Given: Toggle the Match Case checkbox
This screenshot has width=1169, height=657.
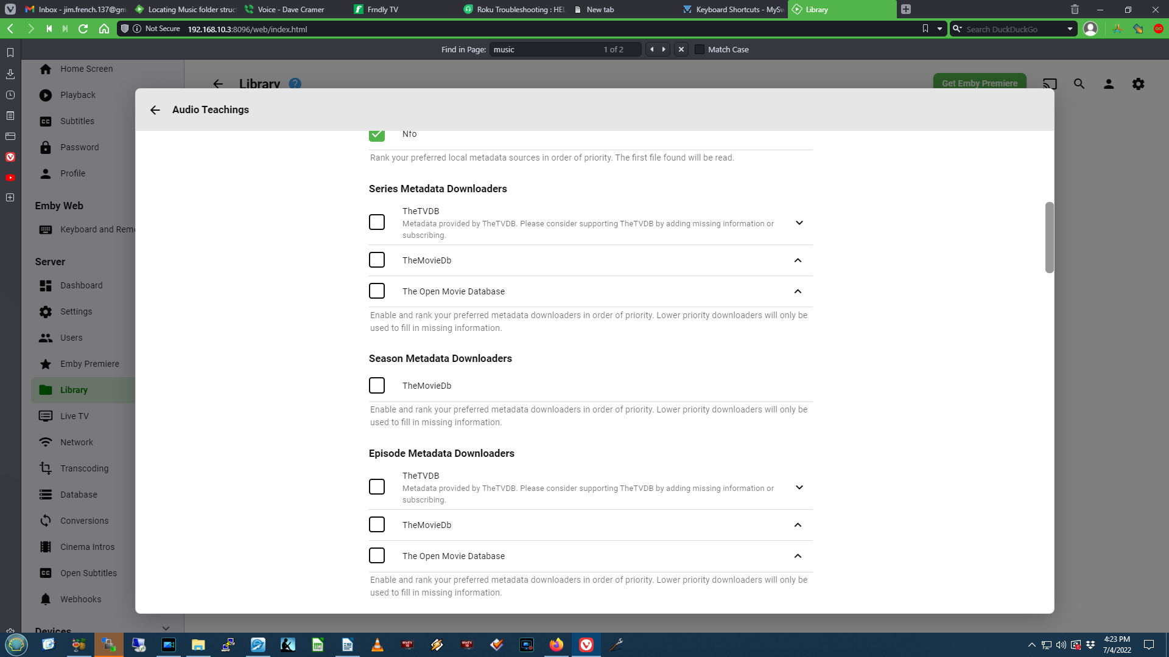Looking at the screenshot, I should click(x=700, y=50).
